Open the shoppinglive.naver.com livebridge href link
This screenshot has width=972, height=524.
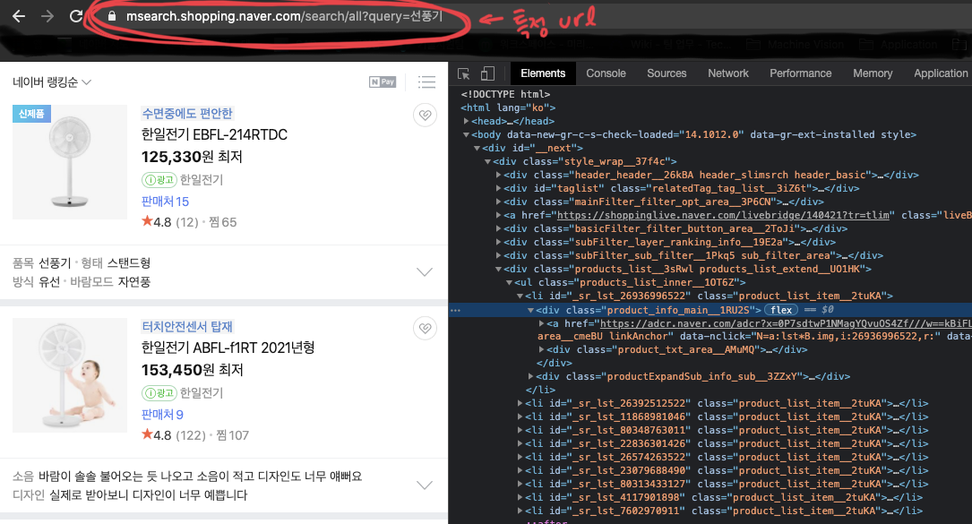pos(724,215)
